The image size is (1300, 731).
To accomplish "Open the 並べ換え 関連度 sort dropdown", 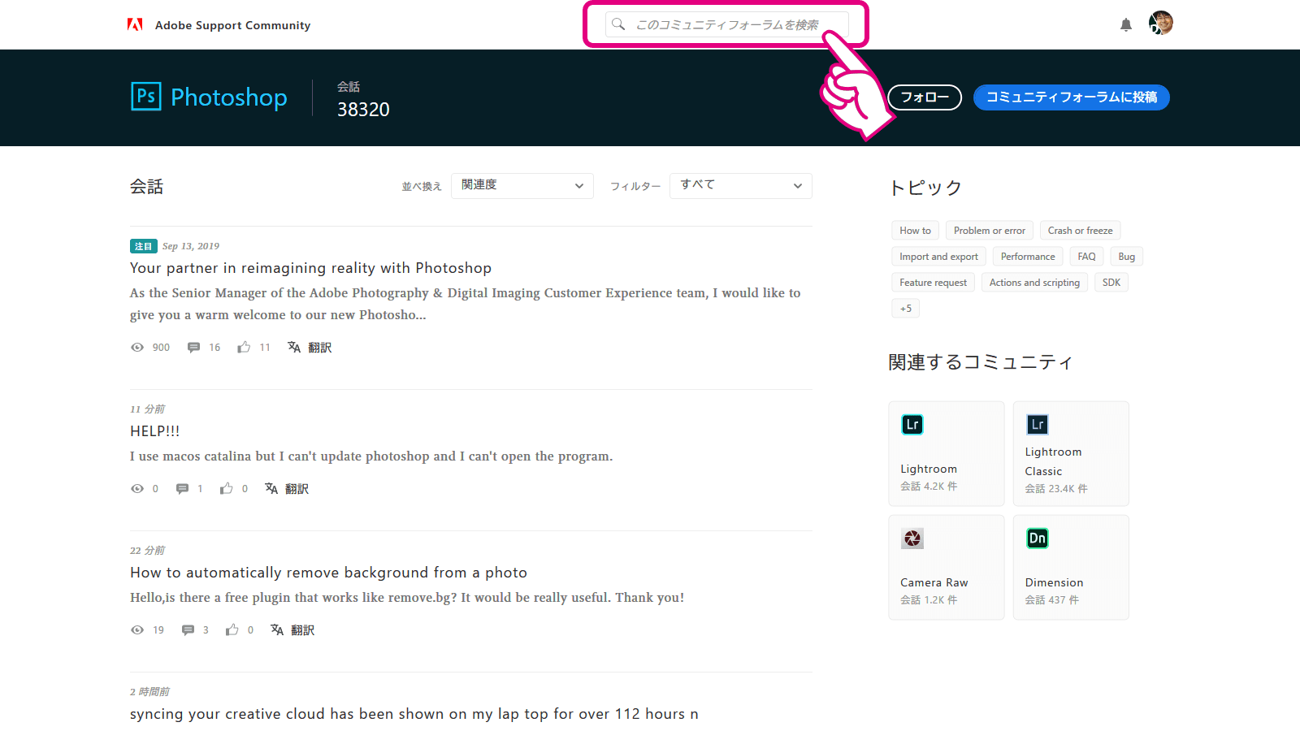I will pos(522,186).
